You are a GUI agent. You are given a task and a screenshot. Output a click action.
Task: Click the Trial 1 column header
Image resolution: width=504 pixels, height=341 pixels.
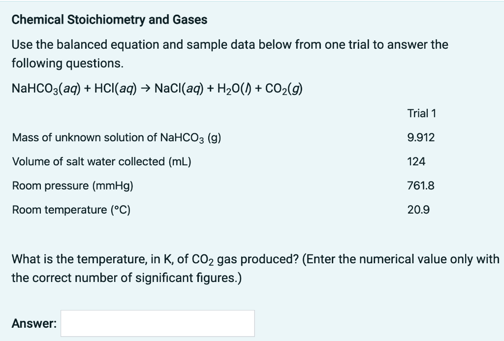[421, 113]
